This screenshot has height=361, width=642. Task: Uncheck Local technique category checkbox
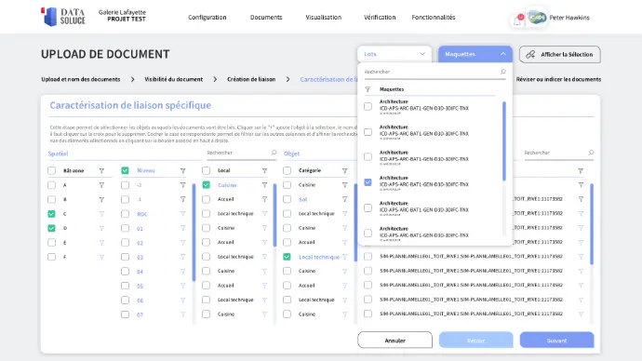pos(287,257)
